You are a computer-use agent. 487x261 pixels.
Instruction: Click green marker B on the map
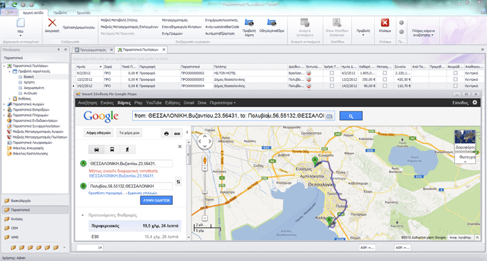(330, 221)
